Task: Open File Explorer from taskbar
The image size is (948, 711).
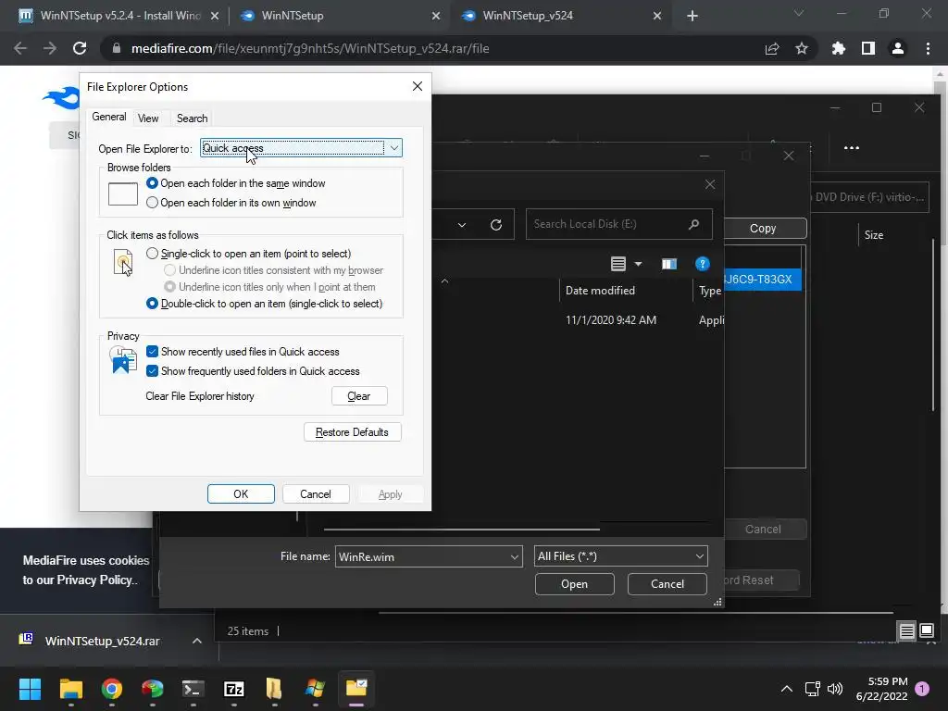Action: point(70,689)
